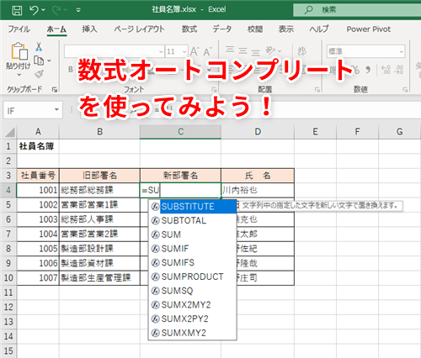Switch to the 表示 tab
Viewport: 421px width, 358px height.
[x=286, y=29]
